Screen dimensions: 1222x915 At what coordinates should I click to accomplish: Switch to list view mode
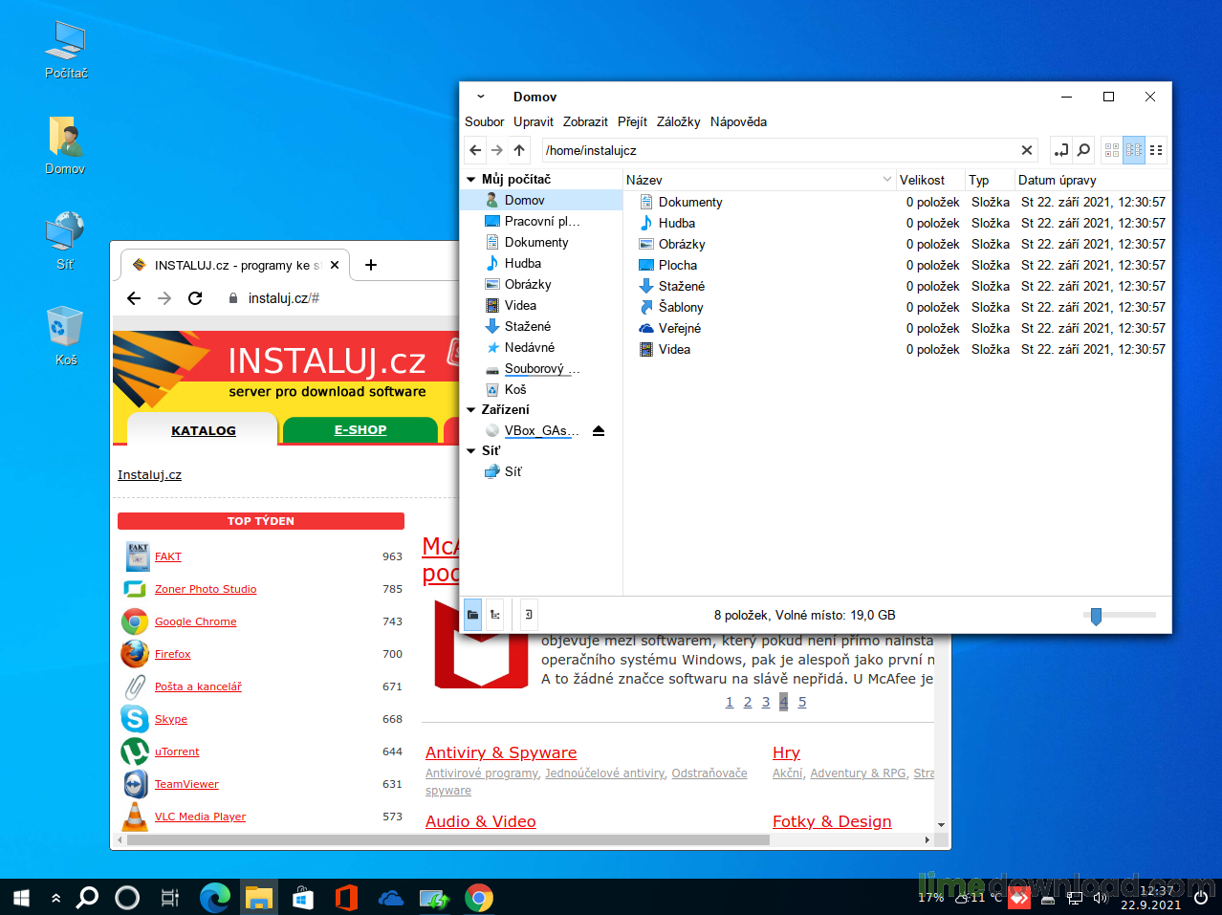point(1134,150)
